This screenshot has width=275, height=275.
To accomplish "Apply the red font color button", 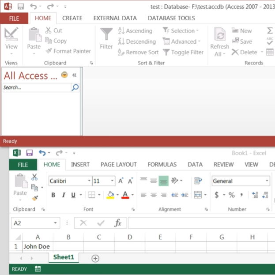I will pyautogui.click(x=125, y=195).
